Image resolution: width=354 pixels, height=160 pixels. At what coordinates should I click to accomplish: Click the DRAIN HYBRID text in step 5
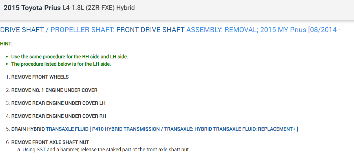(28, 129)
